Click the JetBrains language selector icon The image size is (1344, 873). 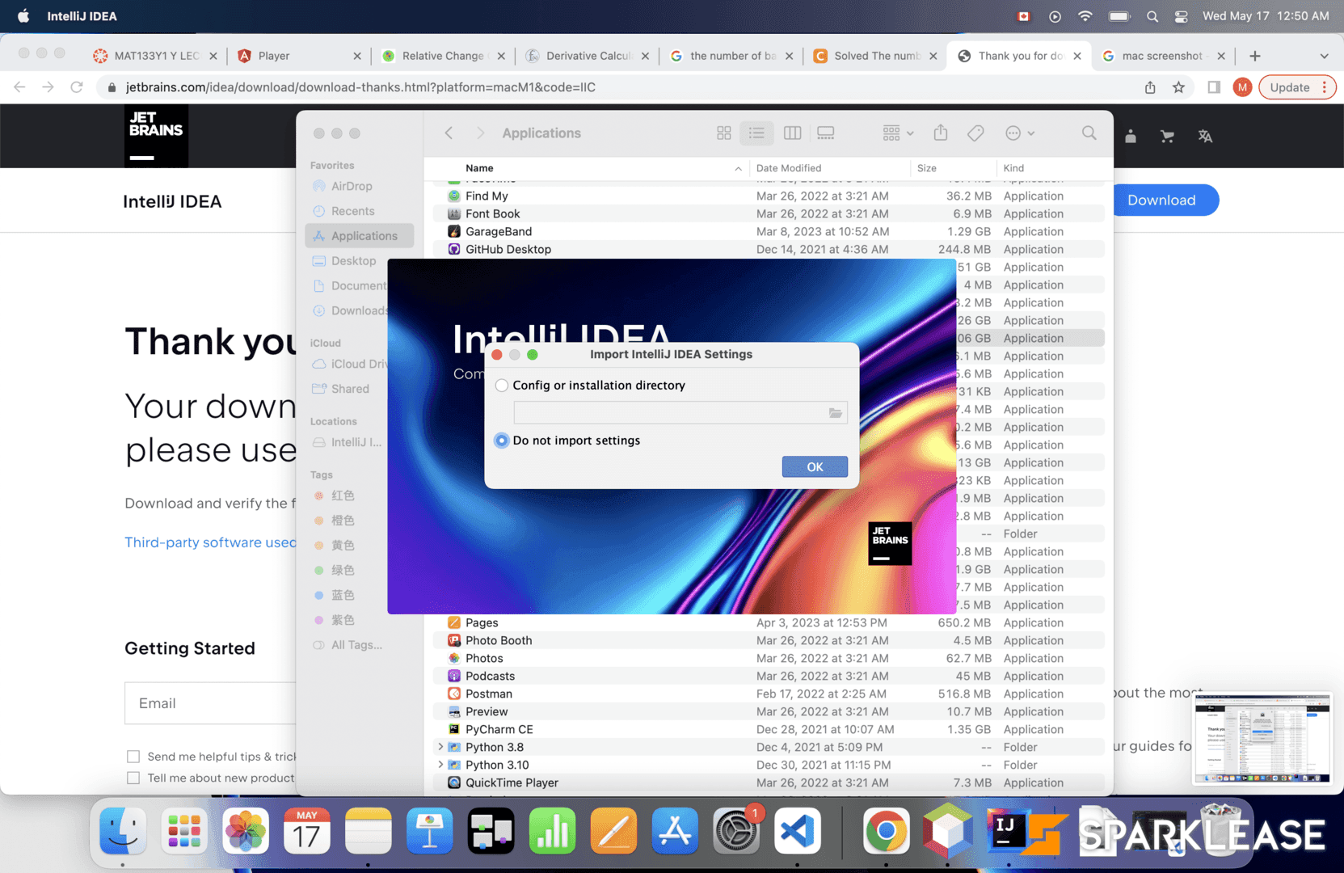(1205, 137)
